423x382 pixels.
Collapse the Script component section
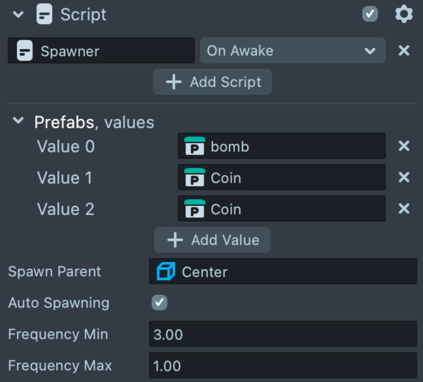click(x=18, y=15)
